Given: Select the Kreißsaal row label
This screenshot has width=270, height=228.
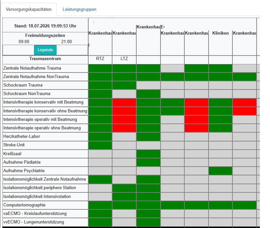Looking at the screenshot, I should click(x=12, y=154).
